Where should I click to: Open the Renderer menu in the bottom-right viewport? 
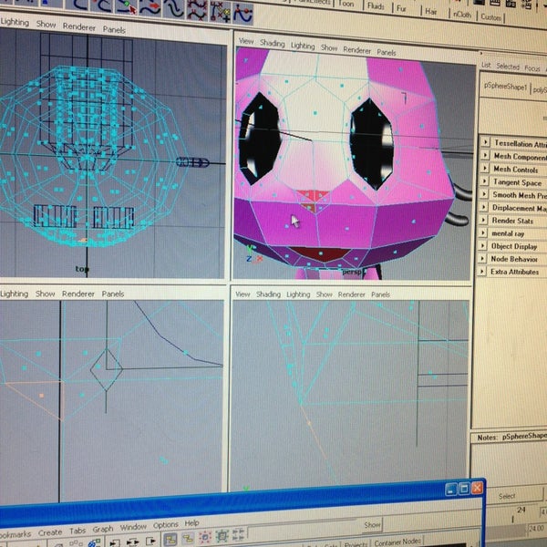(352, 294)
